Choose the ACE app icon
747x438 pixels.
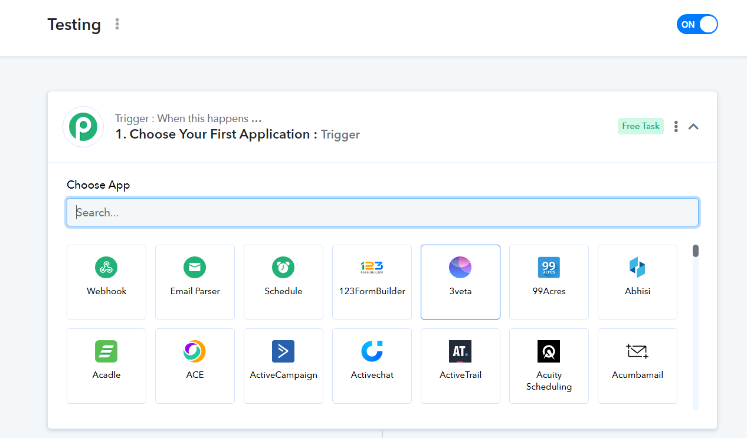(x=195, y=351)
